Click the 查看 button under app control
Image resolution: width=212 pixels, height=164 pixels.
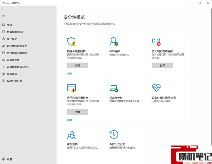coord(78,112)
